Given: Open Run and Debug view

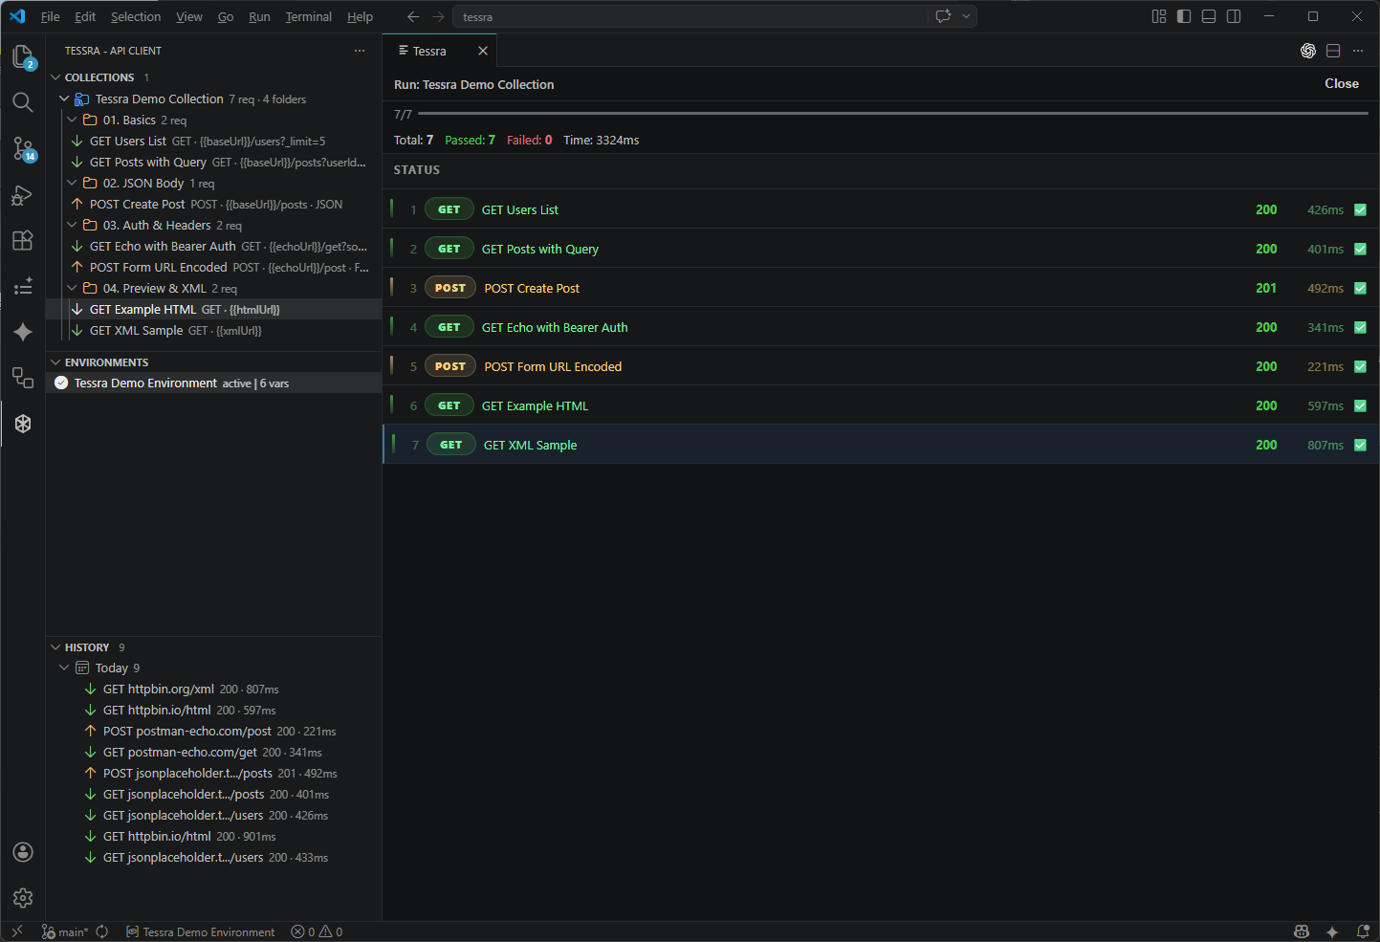Looking at the screenshot, I should [x=23, y=195].
